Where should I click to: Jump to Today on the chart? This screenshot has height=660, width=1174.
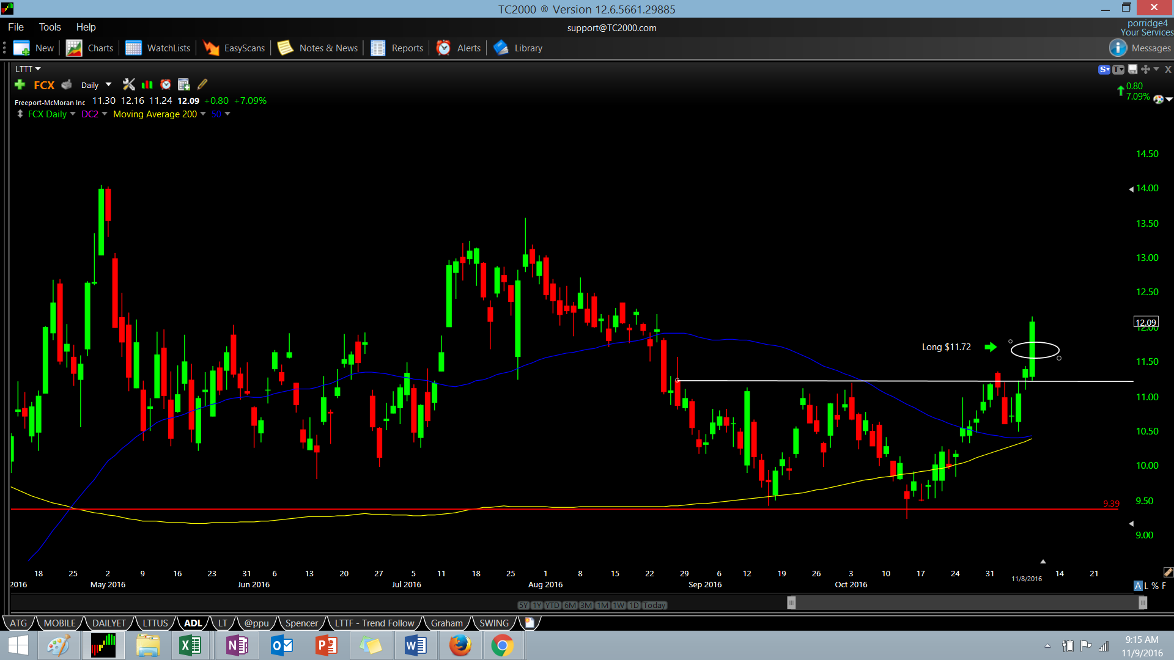pos(654,605)
